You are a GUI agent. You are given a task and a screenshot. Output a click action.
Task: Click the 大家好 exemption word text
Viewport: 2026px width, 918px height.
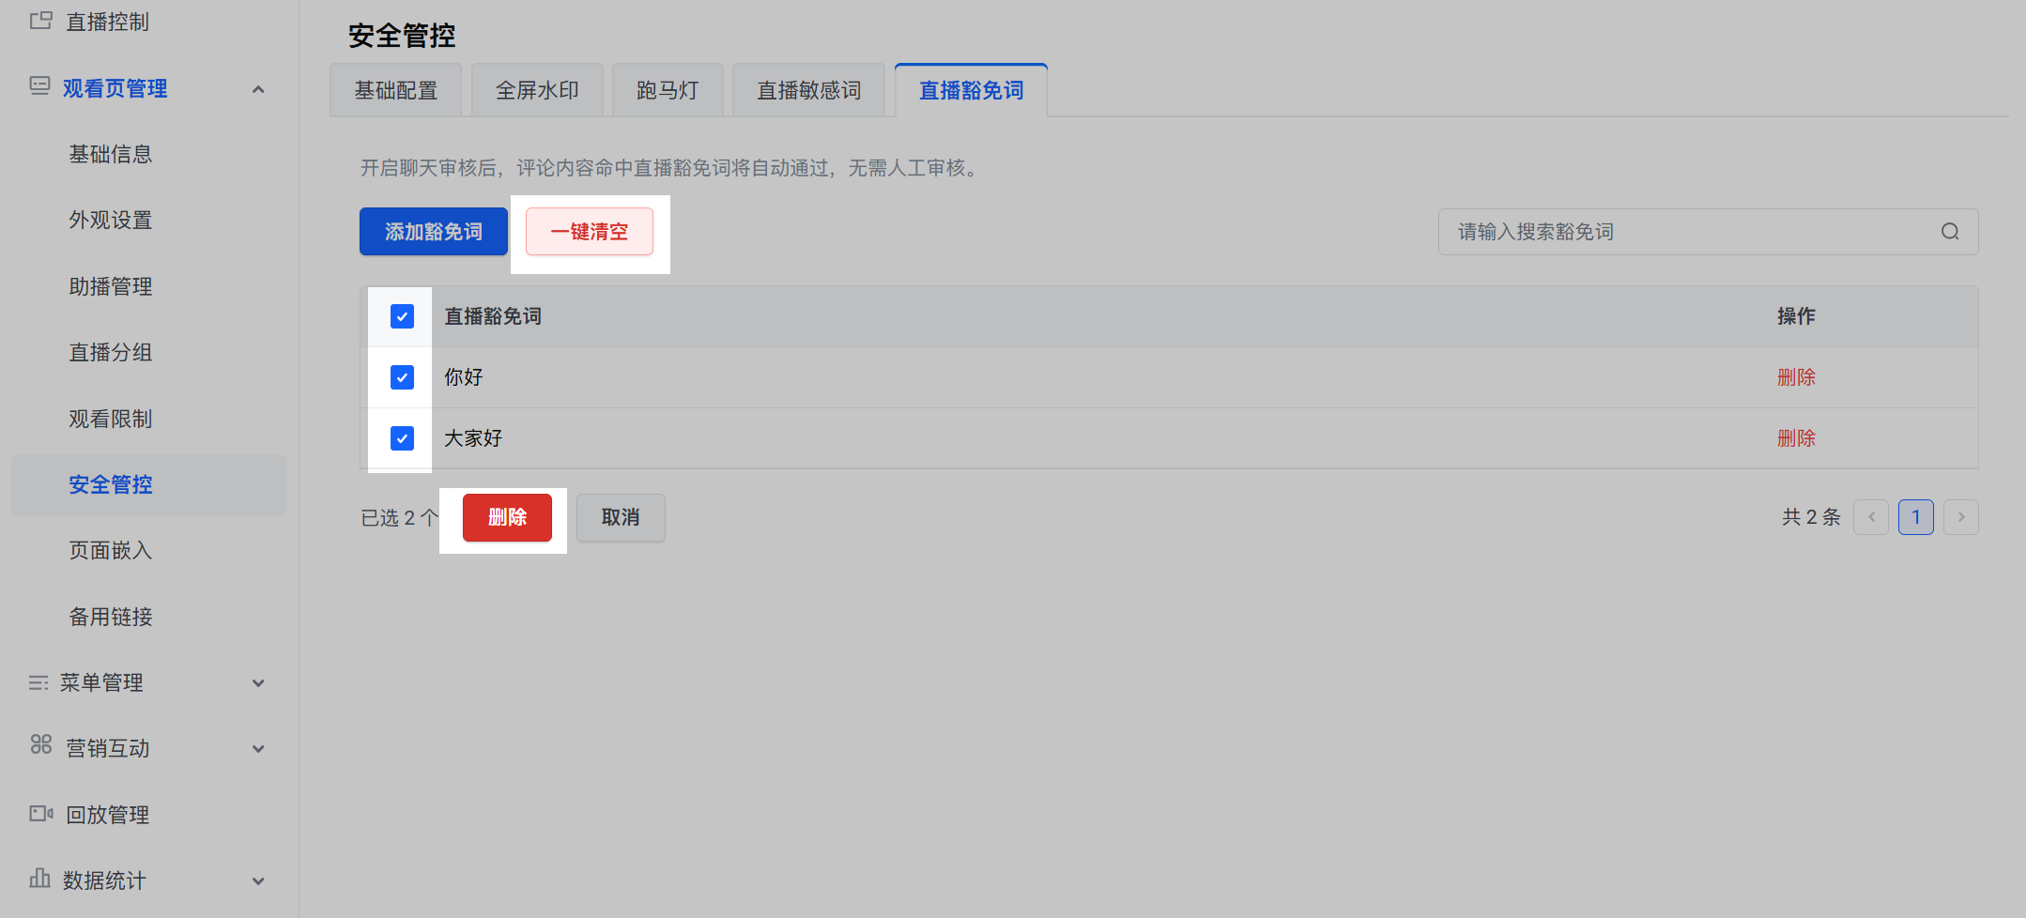click(x=473, y=438)
